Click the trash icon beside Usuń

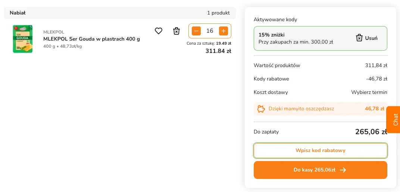[359, 38]
